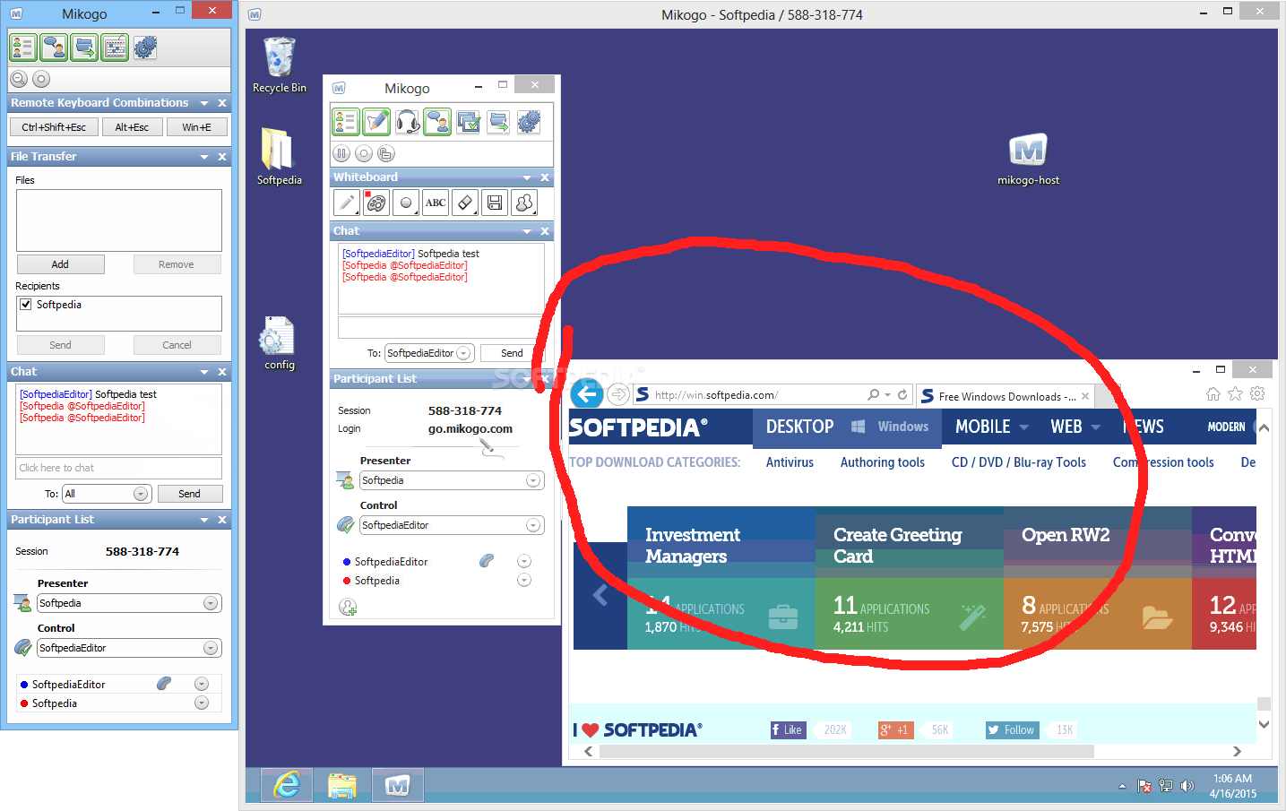
Task: Expand remote Presenter dropdown
Action: (x=533, y=480)
